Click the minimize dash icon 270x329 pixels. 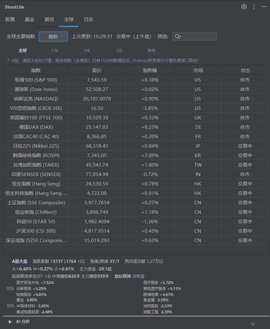pyautogui.click(x=264, y=7)
